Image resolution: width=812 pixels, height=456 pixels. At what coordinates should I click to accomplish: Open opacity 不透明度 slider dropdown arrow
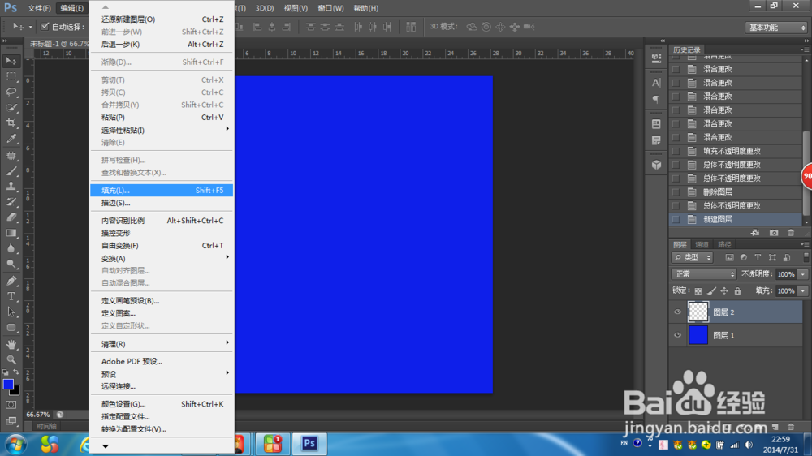tap(803, 274)
